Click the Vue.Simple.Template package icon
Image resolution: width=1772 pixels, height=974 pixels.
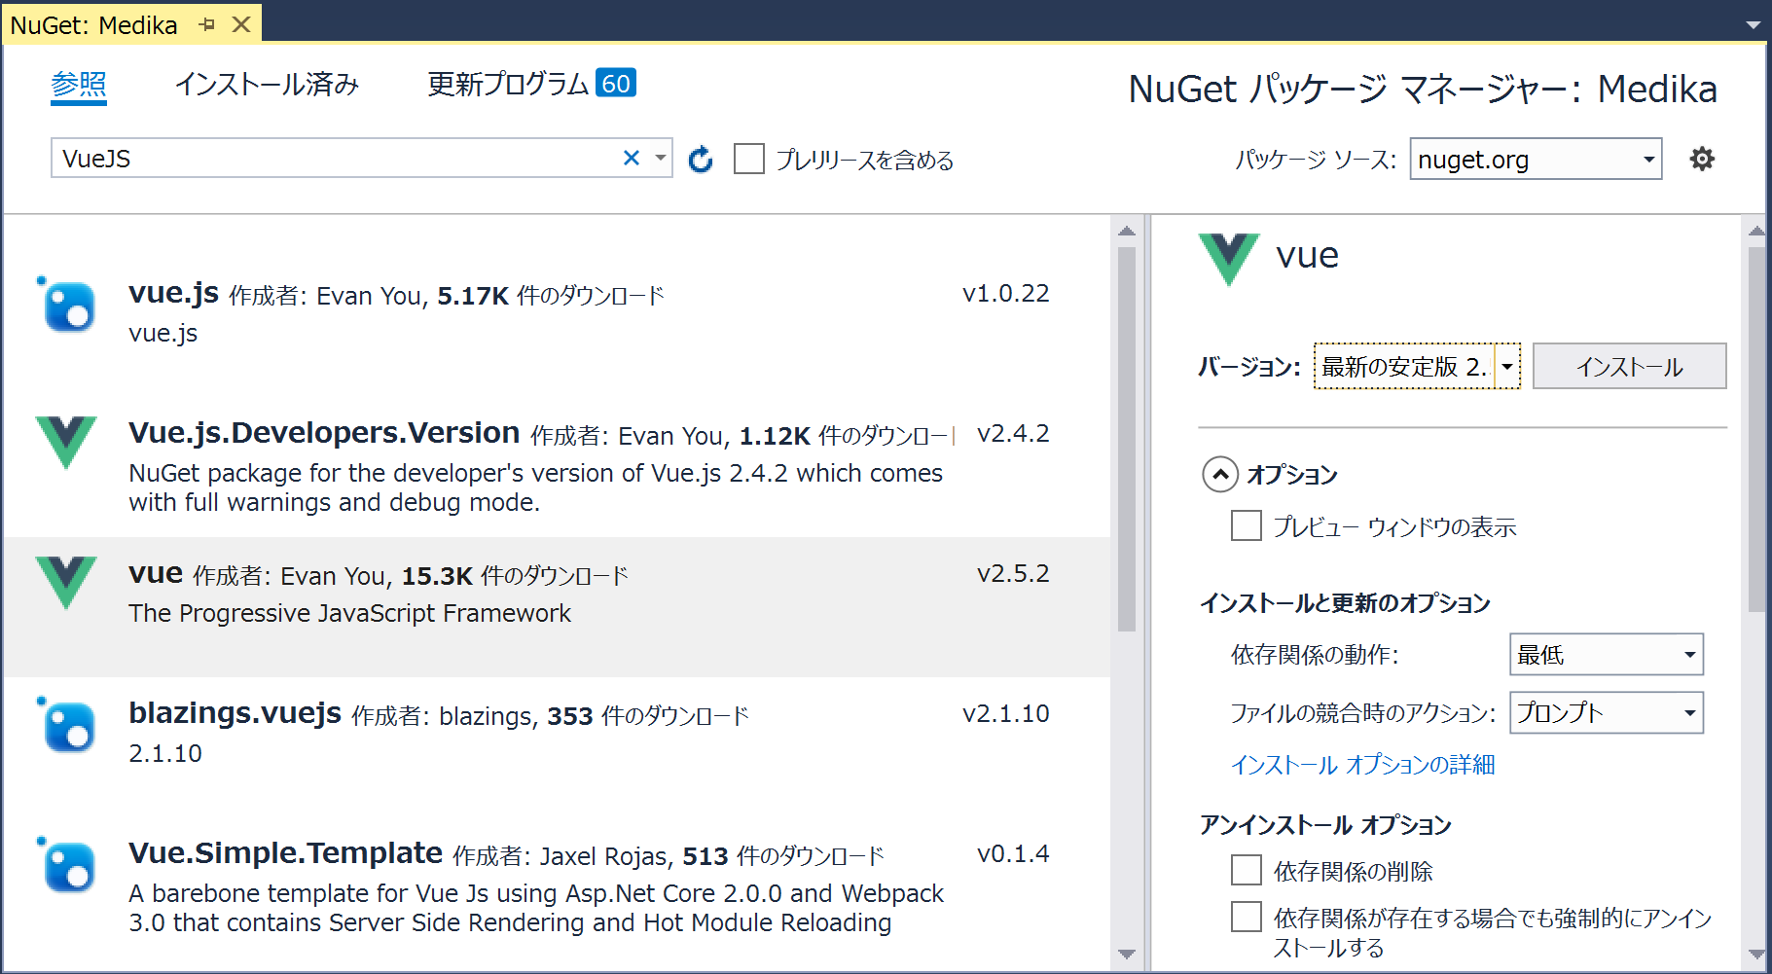click(x=66, y=865)
